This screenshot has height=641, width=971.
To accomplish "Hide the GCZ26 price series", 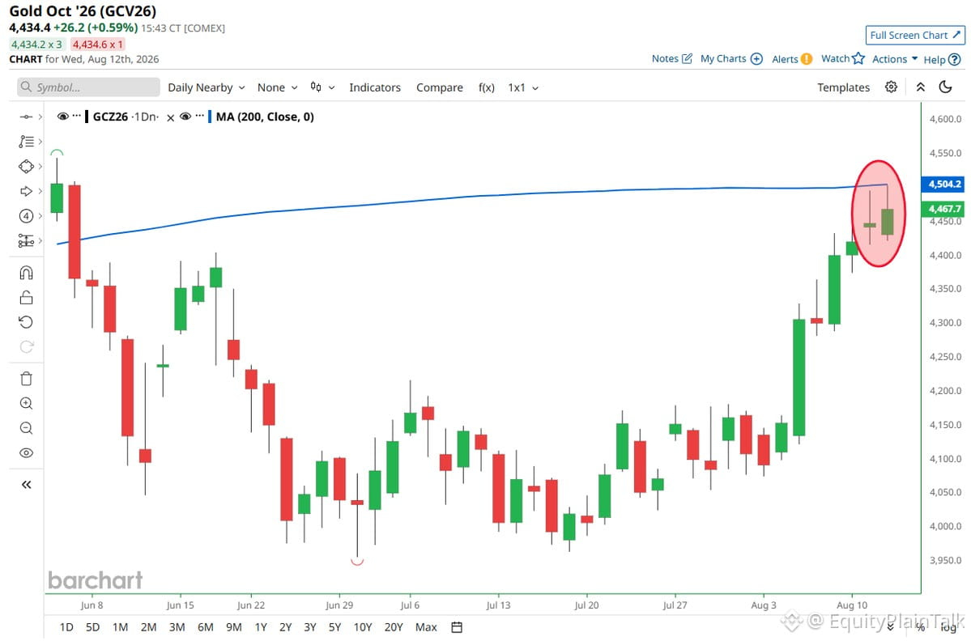I will click(x=62, y=117).
